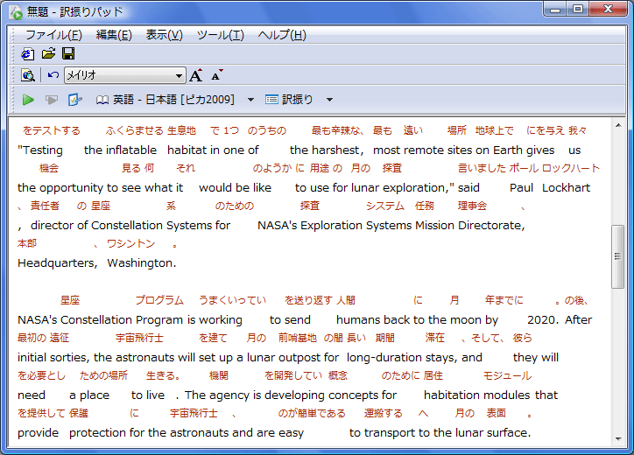Click the annotation ポール ロックハート
This screenshot has width=634, height=455.
pos(554,168)
